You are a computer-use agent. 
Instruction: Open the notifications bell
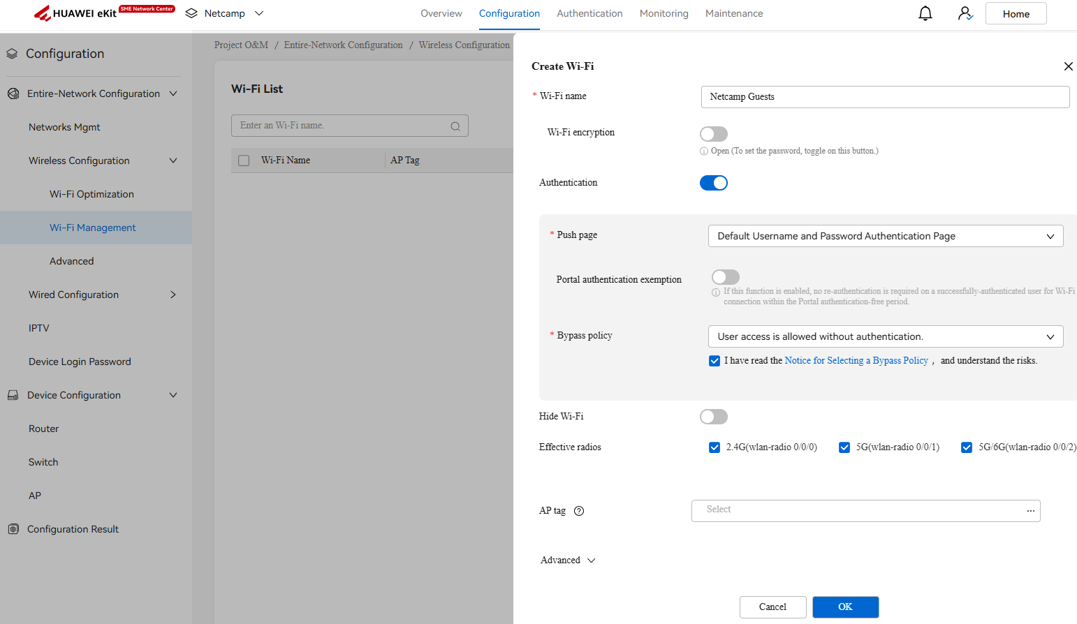point(925,13)
